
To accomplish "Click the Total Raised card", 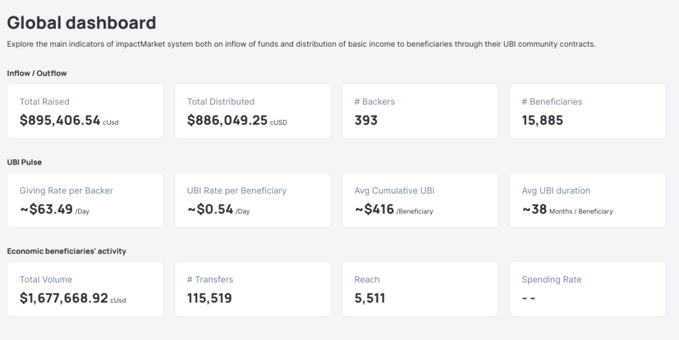I will (85, 111).
